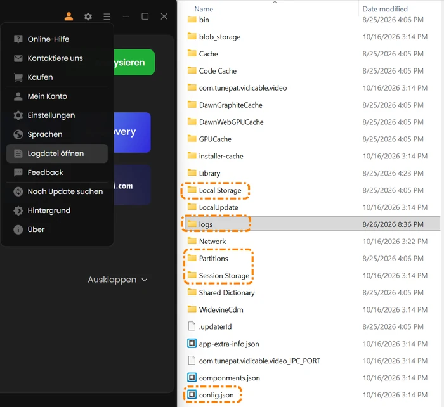Viewport: 444px width, 407px height.
Task: Click the Einstellungen gear icon in menu
Action: tap(18, 115)
